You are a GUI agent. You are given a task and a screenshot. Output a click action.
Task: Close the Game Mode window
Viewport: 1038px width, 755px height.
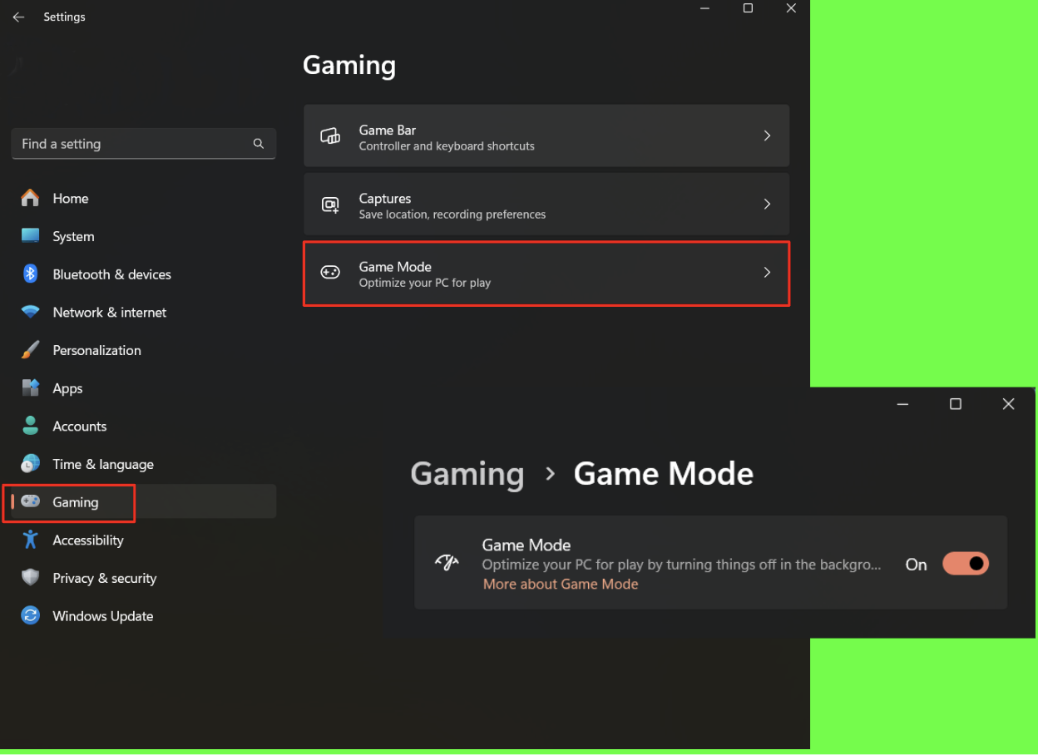(x=1008, y=404)
